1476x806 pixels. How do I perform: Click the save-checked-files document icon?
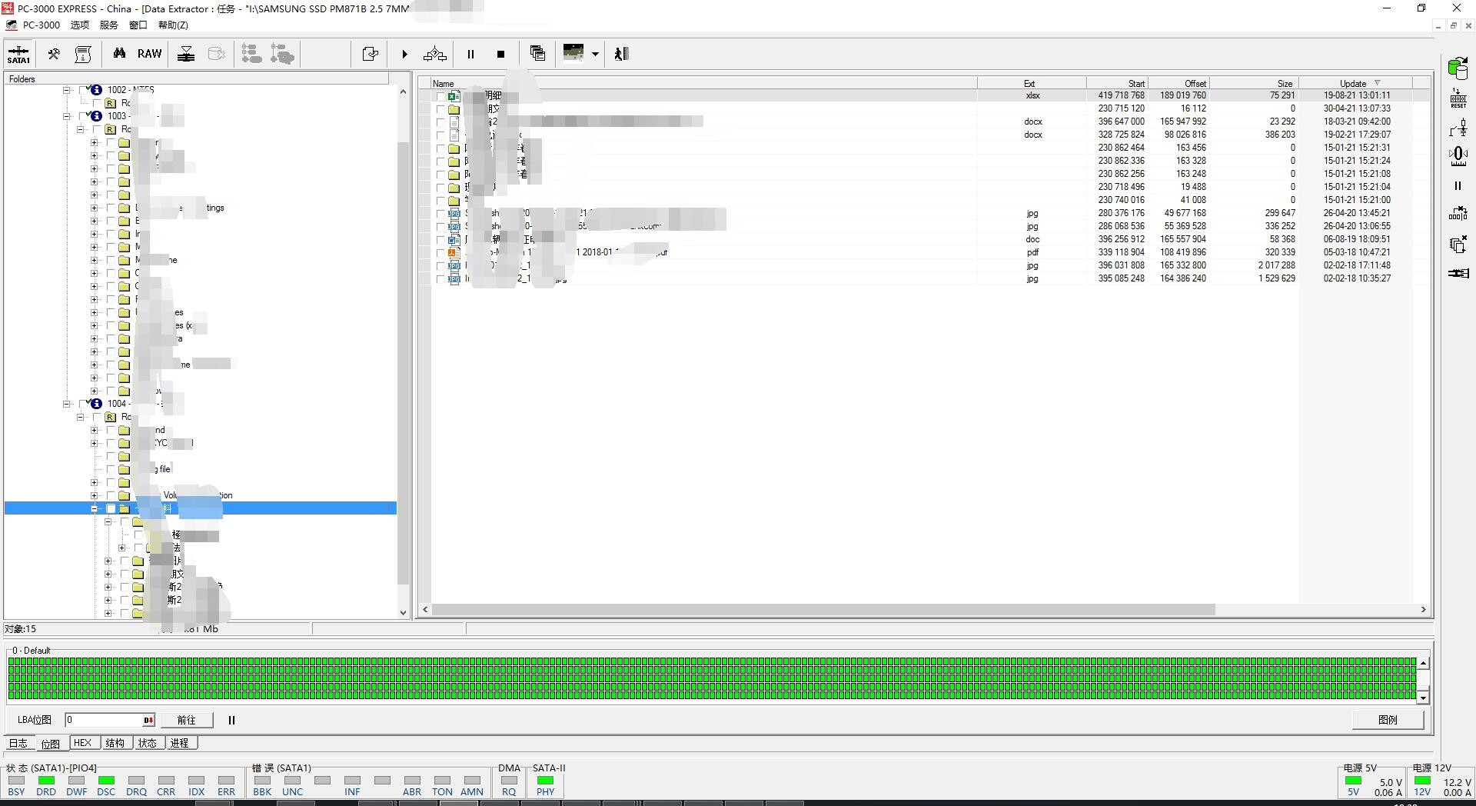click(370, 54)
